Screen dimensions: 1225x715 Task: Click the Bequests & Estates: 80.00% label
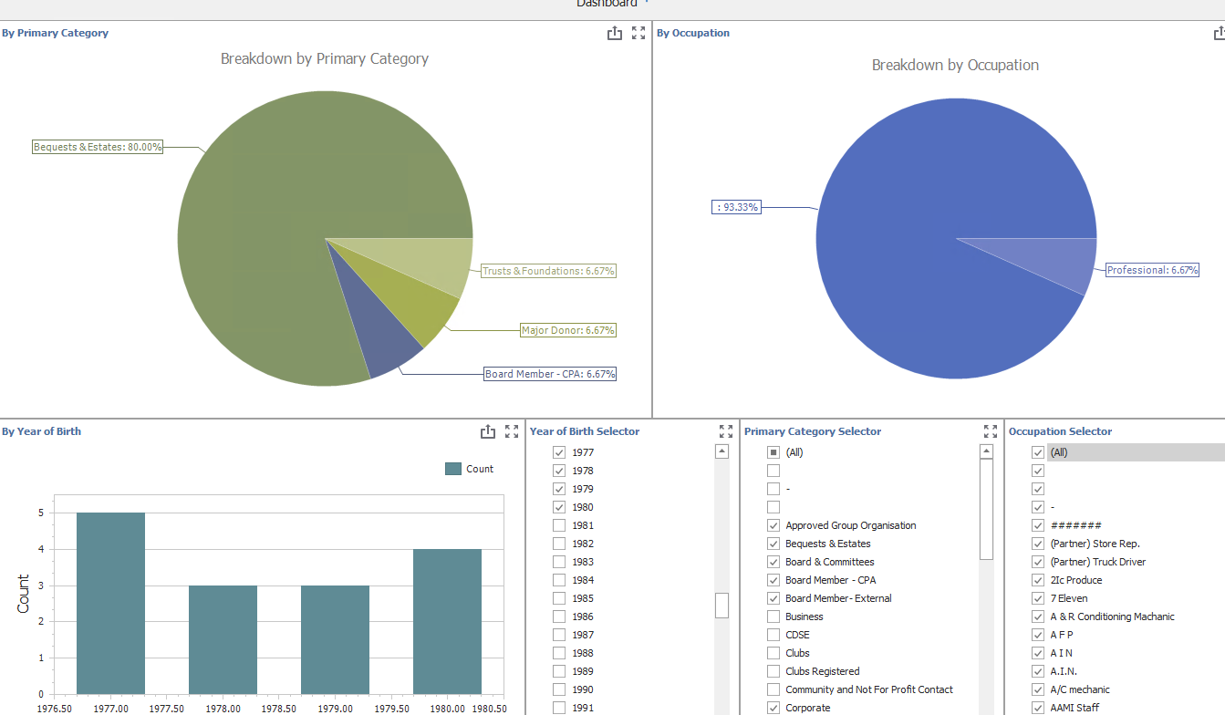[x=97, y=146]
